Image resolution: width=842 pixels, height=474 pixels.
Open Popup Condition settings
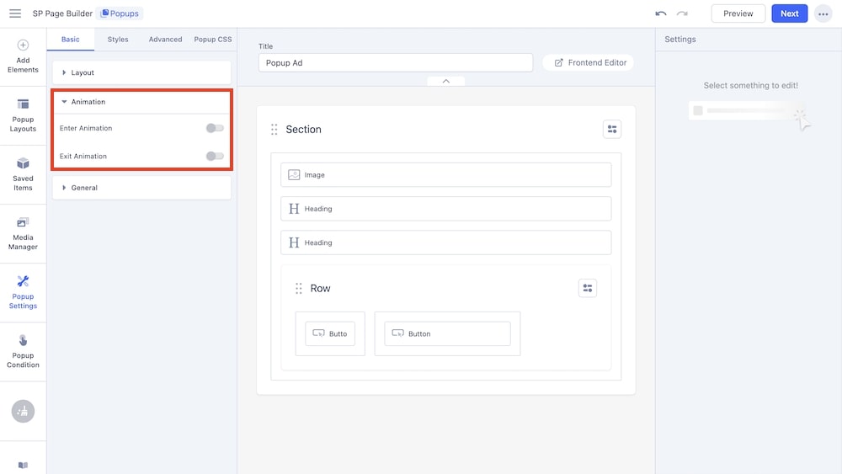click(23, 351)
